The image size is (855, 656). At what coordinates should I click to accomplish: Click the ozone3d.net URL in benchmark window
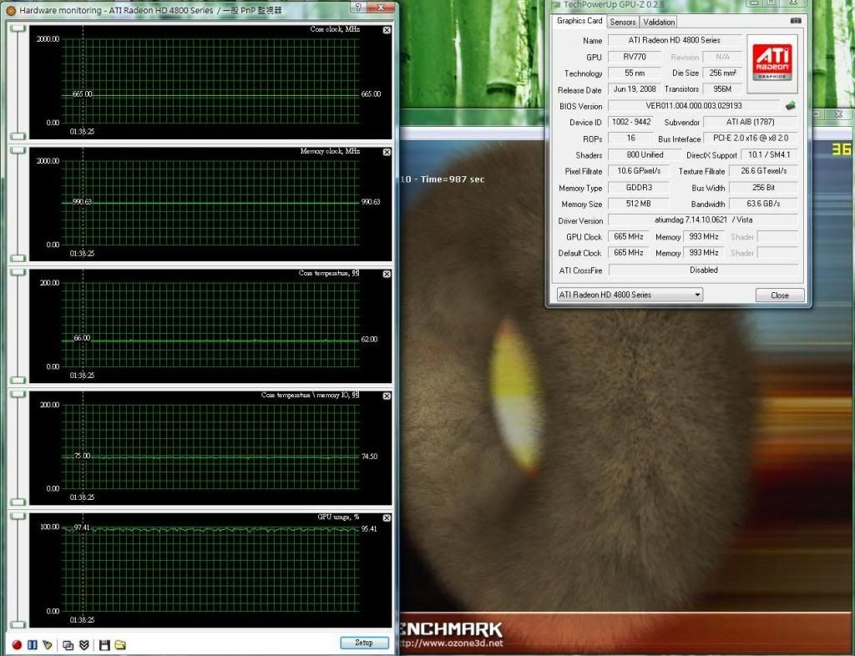click(x=452, y=643)
